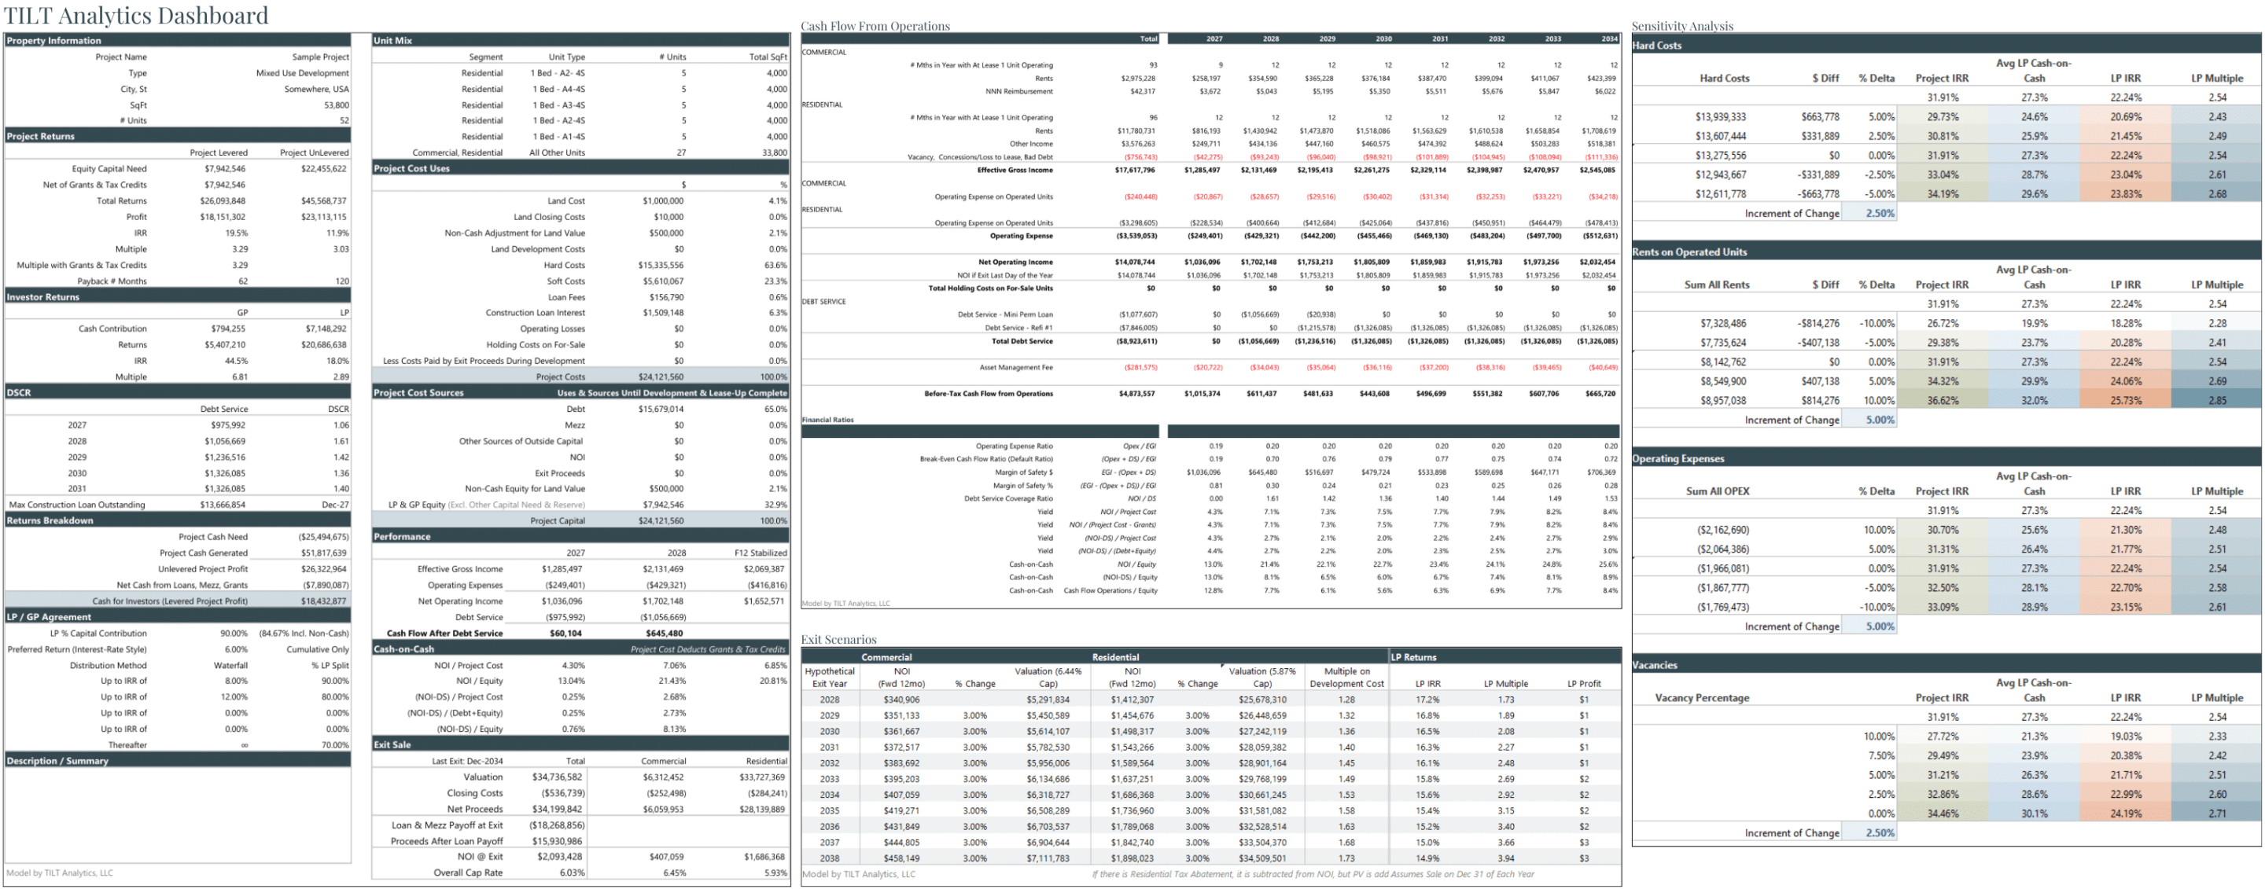Image resolution: width=2265 pixels, height=889 pixels.
Task: Click Rents 'Increment of Change' 5.00% cell
Action: coord(1869,420)
